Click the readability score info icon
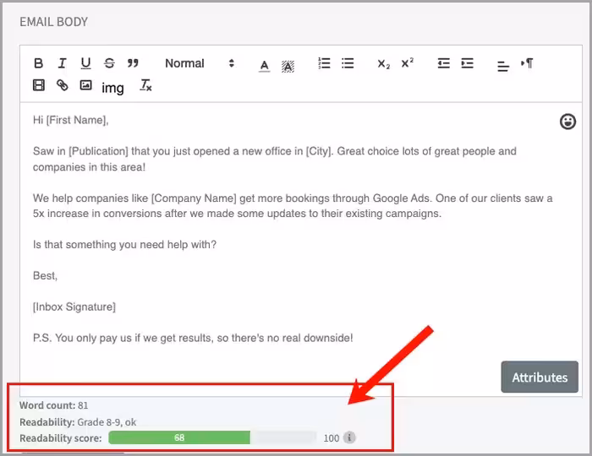 tap(350, 437)
